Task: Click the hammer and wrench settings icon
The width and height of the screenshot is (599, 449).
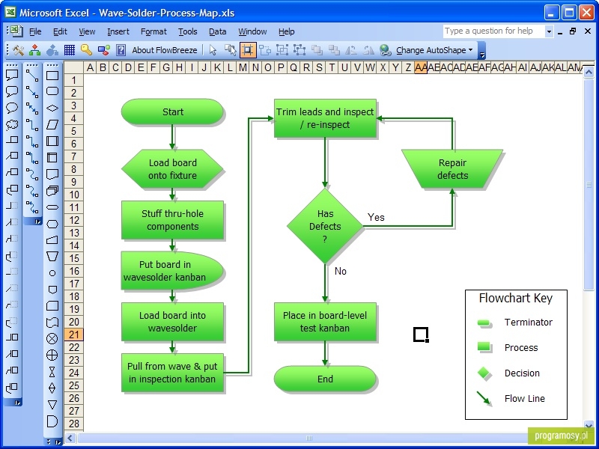Action: [17, 50]
